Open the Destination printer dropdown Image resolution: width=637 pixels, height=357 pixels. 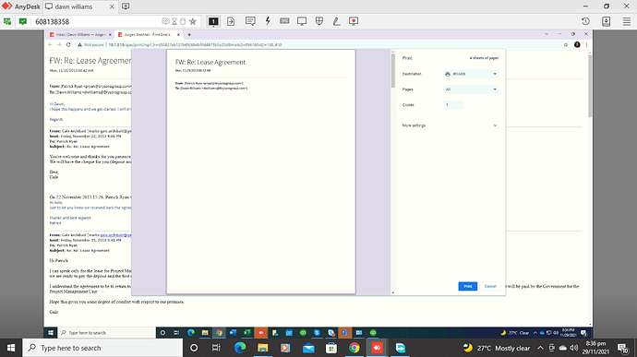click(471, 74)
